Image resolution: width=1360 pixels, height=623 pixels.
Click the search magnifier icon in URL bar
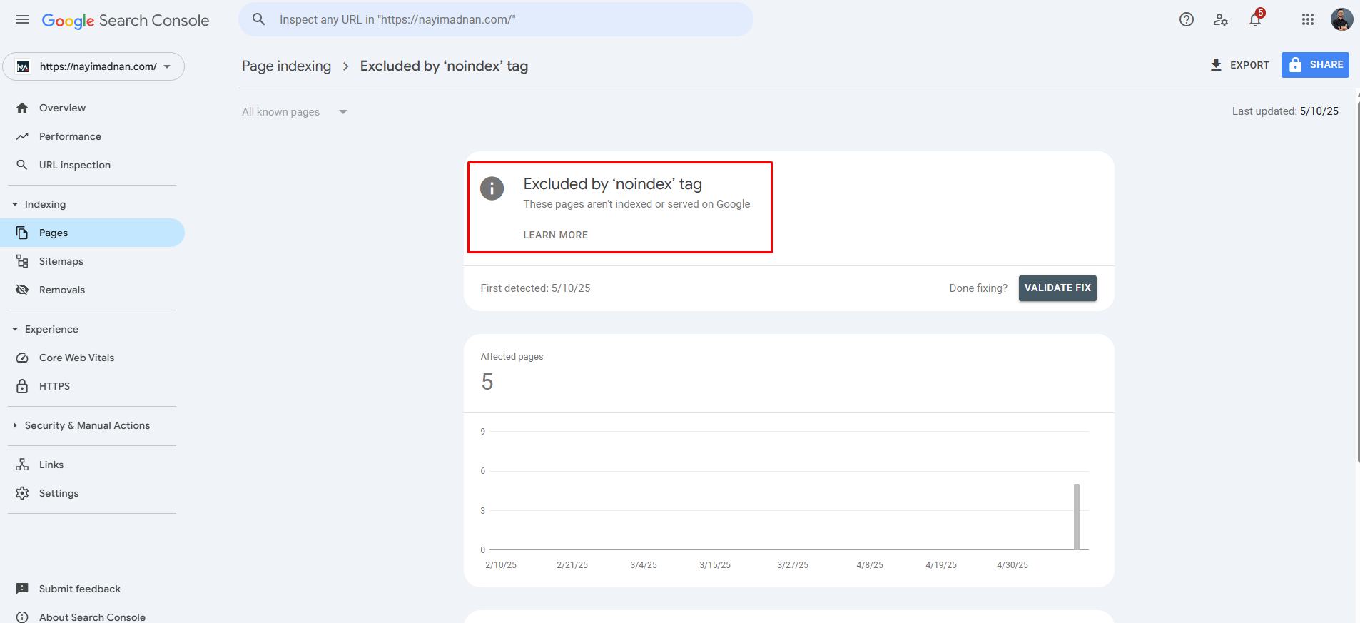[259, 19]
